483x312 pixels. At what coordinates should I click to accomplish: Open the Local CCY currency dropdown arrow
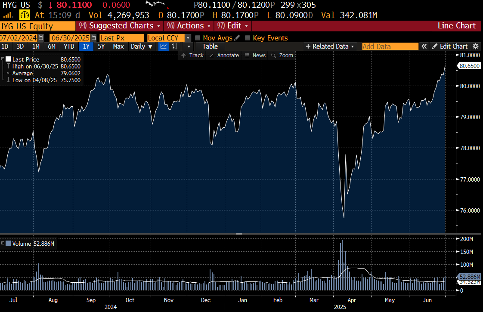(188, 38)
